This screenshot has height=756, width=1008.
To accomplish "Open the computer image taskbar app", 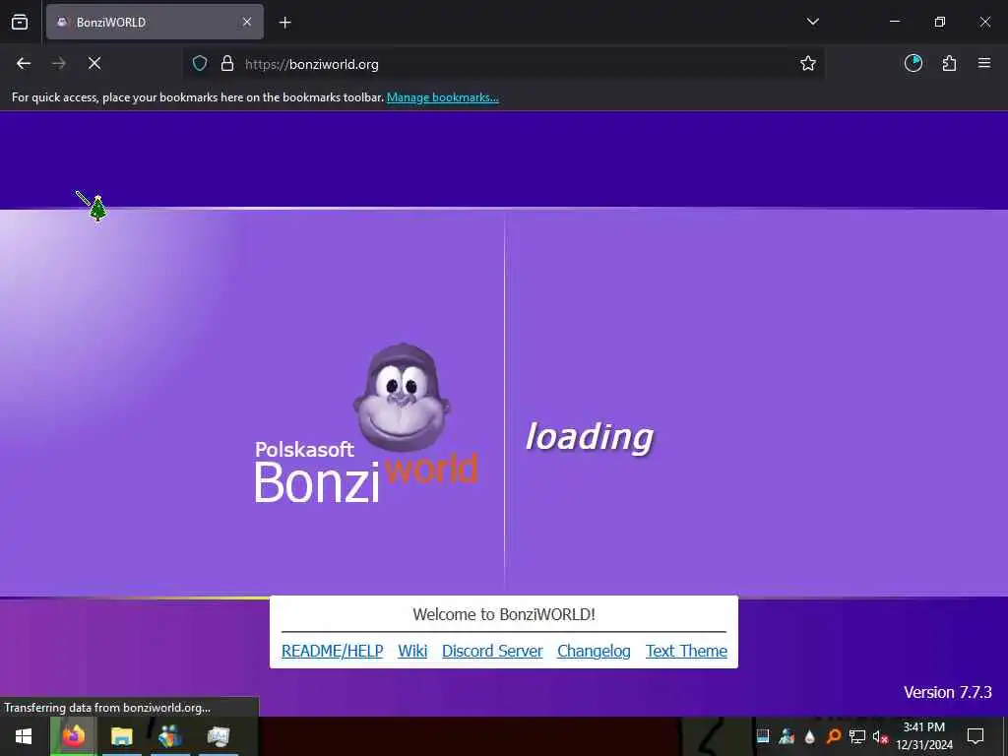I will click(219, 736).
